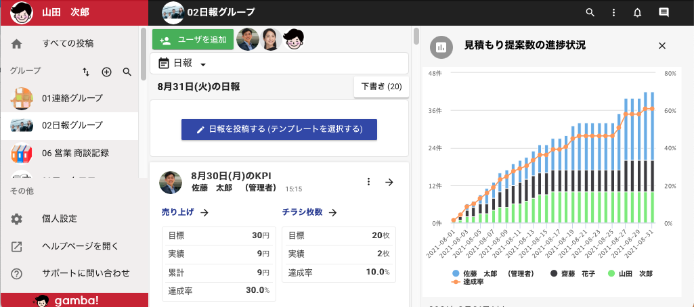694x307 pixels.
Task: Click the 15:15 post timestamp
Action: pyautogui.click(x=293, y=189)
